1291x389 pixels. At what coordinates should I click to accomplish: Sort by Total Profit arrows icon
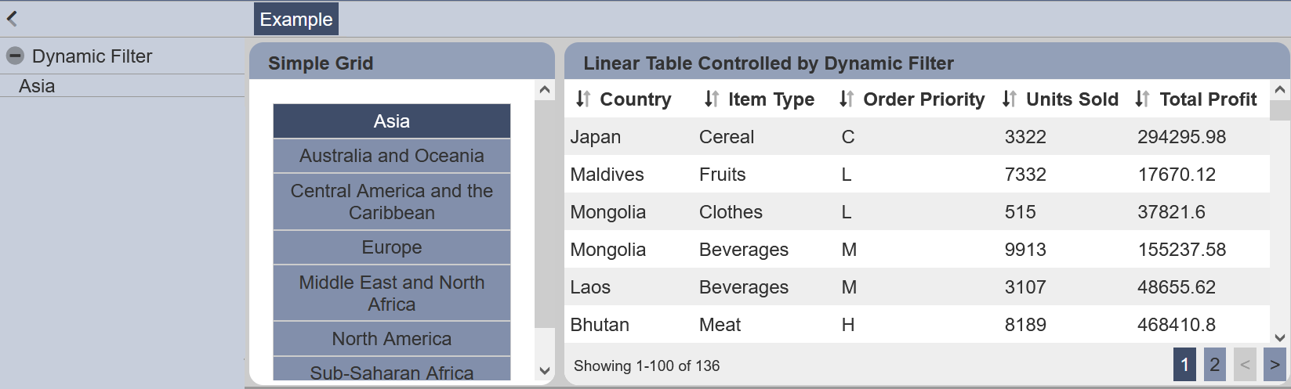pos(1143,99)
